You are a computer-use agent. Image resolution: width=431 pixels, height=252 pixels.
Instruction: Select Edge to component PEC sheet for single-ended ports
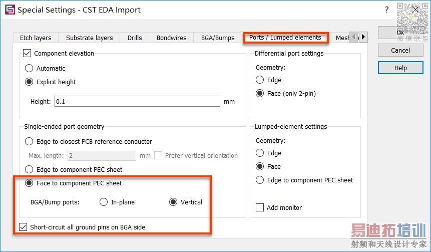[x=29, y=169]
